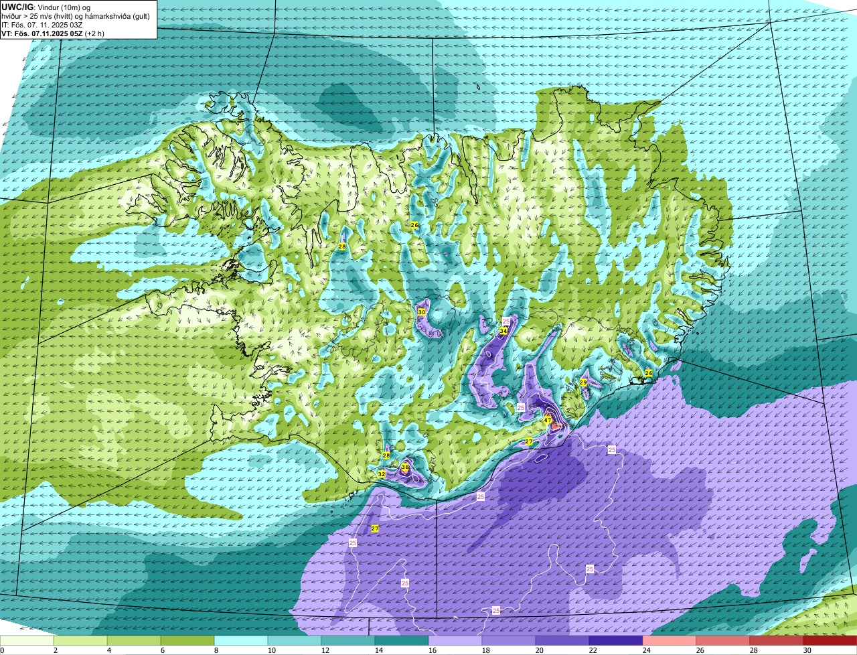Click the legend scale number 12
The width and height of the screenshot is (857, 655).
pyautogui.click(x=325, y=650)
